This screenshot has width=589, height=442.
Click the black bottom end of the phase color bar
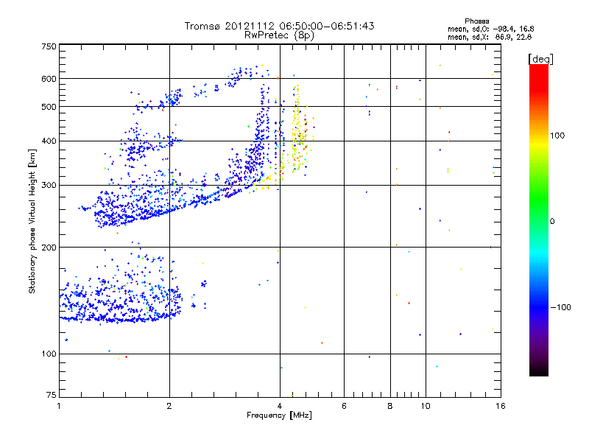pyautogui.click(x=539, y=372)
